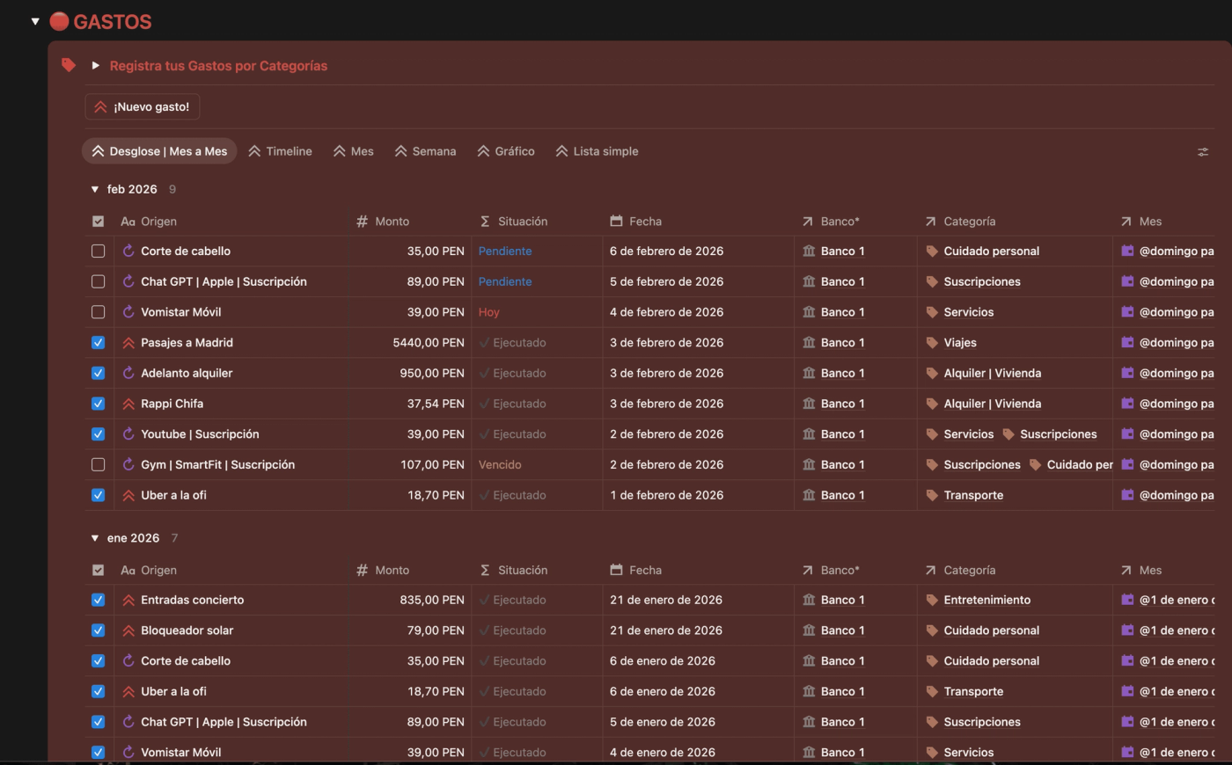Tick the Vomistar Móvil checkbox in feb 2026

[98, 312]
